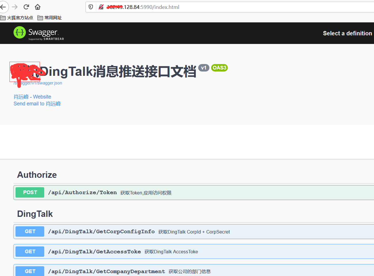Screen dimensions: 374x276
Task: Go back with the browser back arrow
Action: coord(3,7)
